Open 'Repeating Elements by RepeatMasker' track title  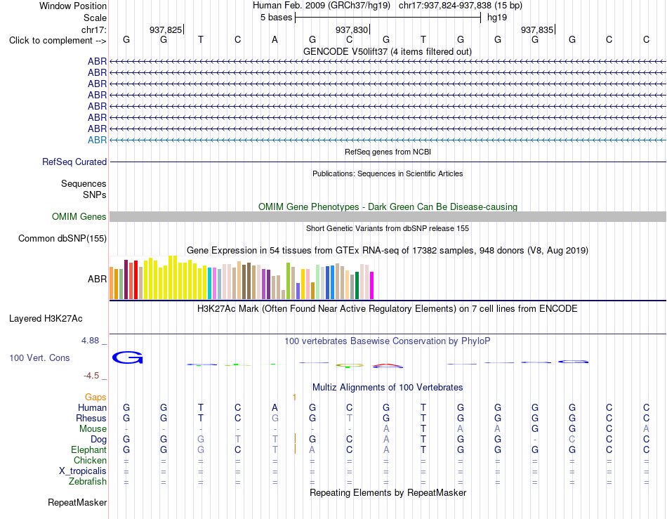pyautogui.click(x=388, y=492)
